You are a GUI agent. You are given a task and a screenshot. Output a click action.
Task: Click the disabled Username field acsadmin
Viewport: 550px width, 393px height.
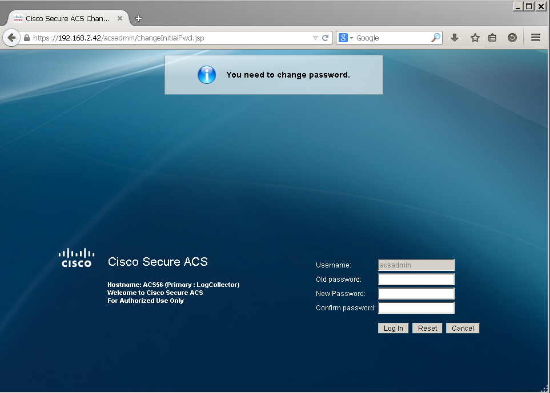(416, 265)
